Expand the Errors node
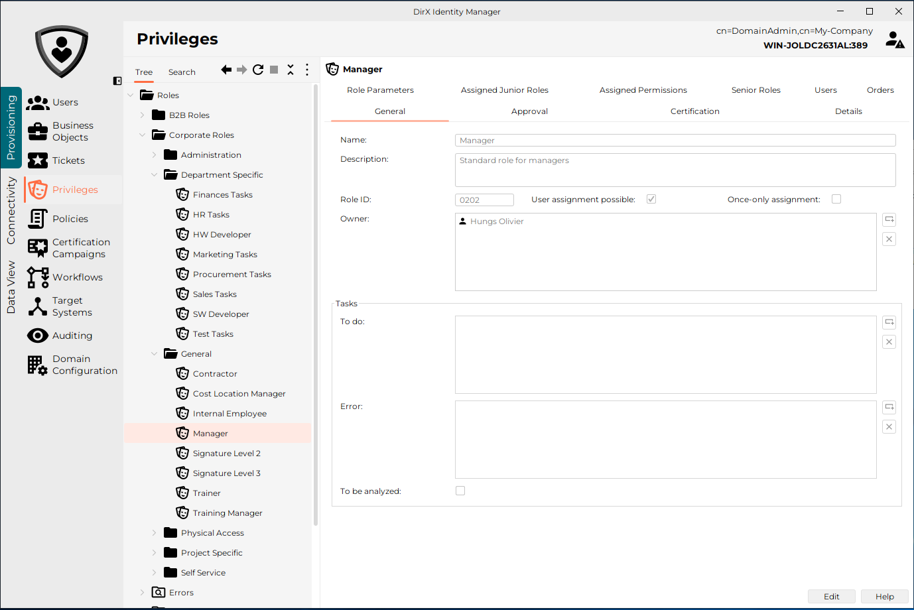Screen dimensions: 914x610 click(x=142, y=593)
